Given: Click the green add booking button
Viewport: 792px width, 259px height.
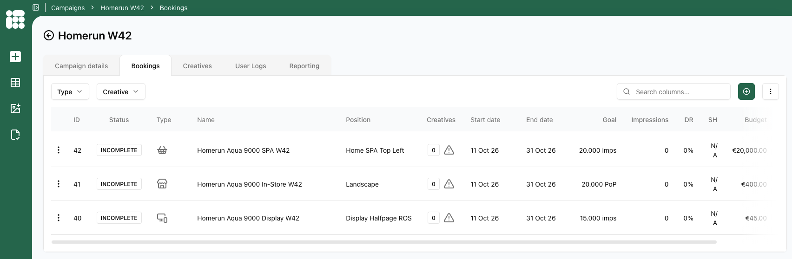Looking at the screenshot, I should tap(746, 91).
